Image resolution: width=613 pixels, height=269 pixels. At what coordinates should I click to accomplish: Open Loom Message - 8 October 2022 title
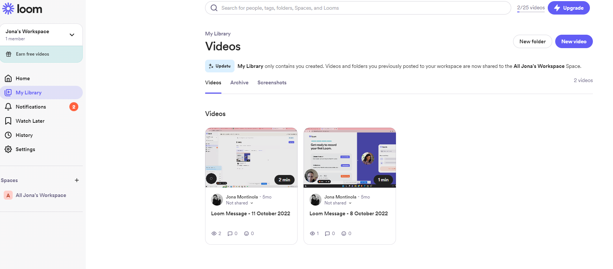point(349,214)
